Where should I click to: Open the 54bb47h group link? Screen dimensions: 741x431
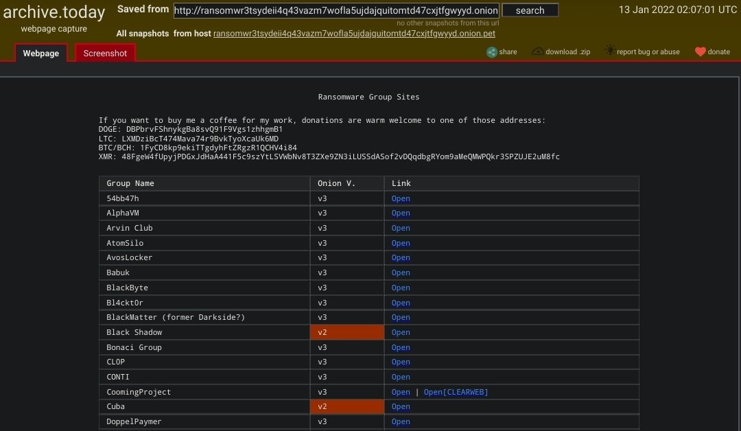[400, 198]
